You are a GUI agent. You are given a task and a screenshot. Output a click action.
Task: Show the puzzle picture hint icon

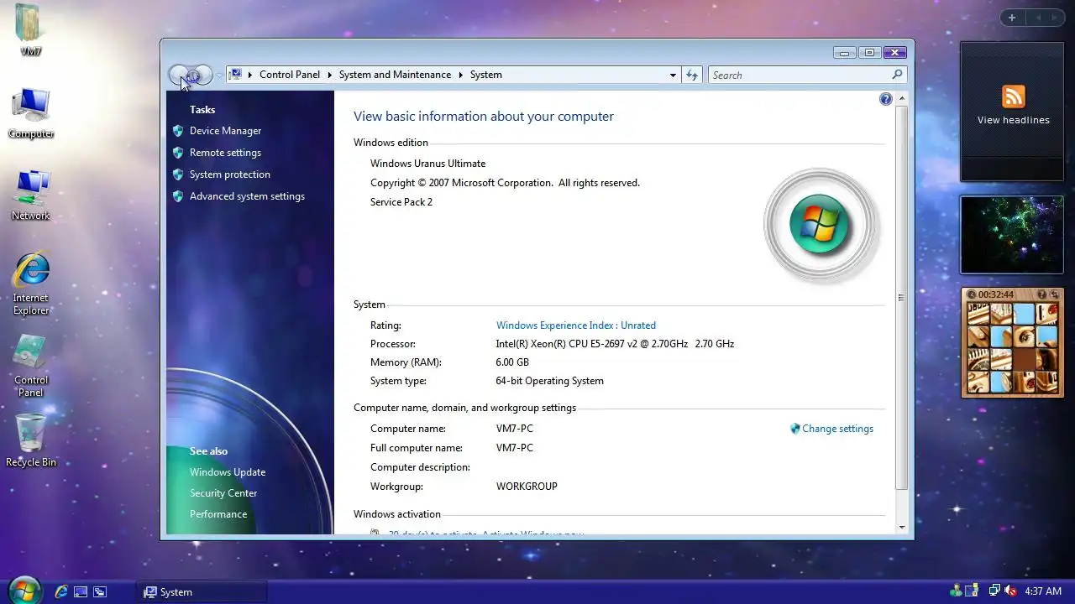(1042, 294)
